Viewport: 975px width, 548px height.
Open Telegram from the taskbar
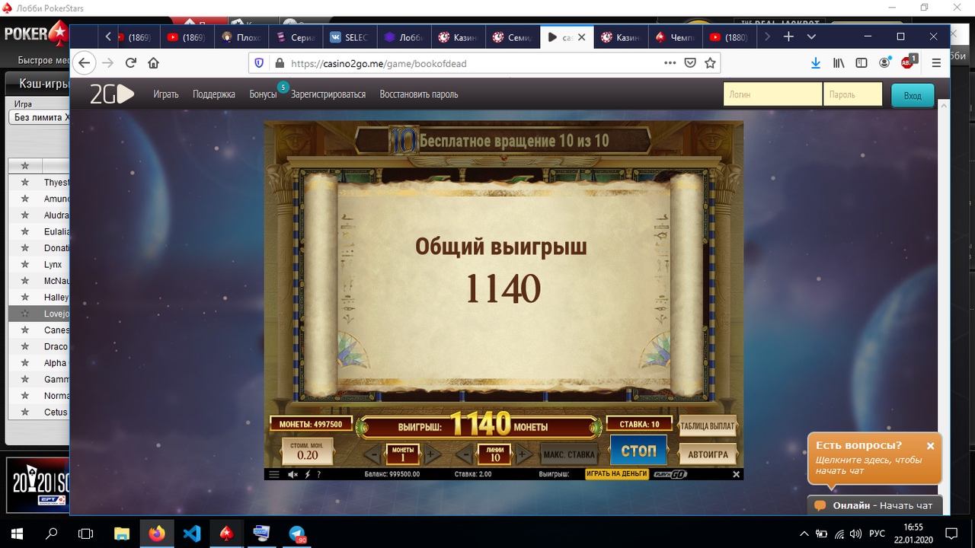pyautogui.click(x=297, y=533)
